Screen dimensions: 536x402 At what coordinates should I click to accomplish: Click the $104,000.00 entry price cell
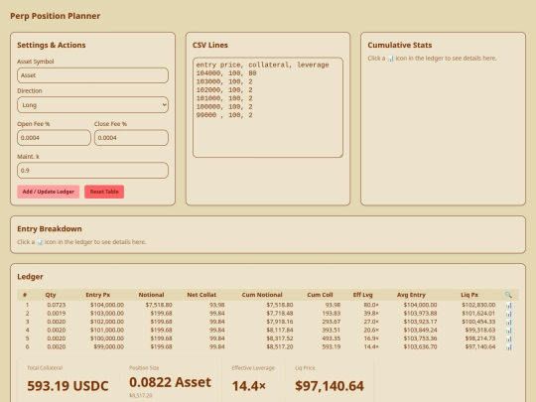[107, 305]
